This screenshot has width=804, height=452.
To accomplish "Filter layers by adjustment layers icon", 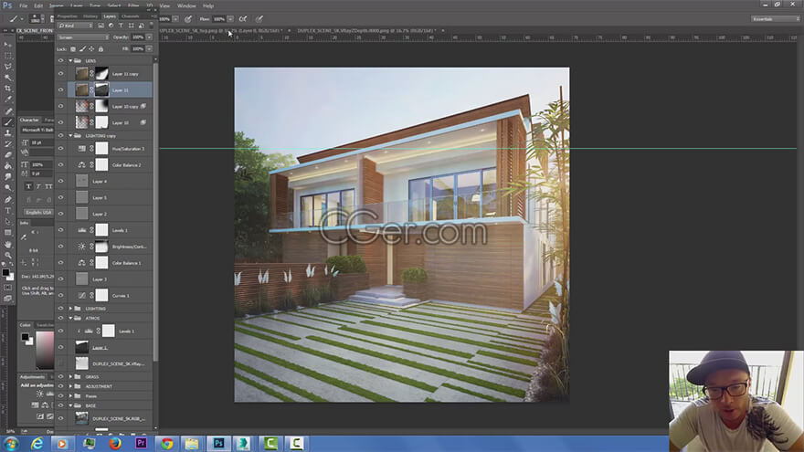I will click(x=111, y=26).
